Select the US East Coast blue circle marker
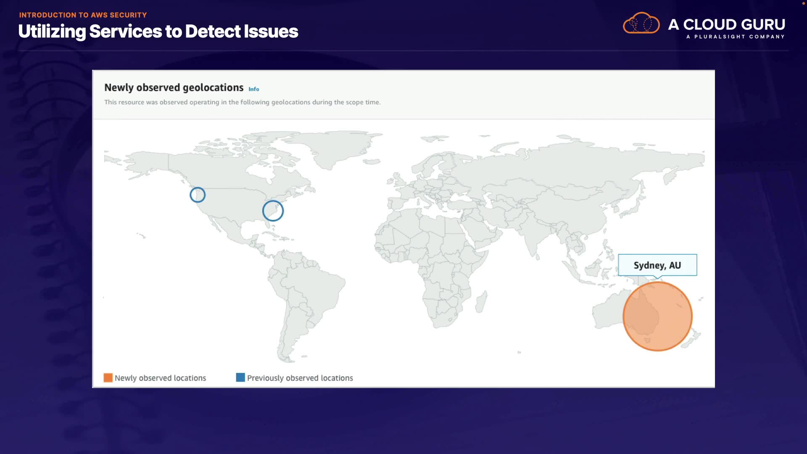Viewport: 807px width, 454px height. pyautogui.click(x=273, y=211)
